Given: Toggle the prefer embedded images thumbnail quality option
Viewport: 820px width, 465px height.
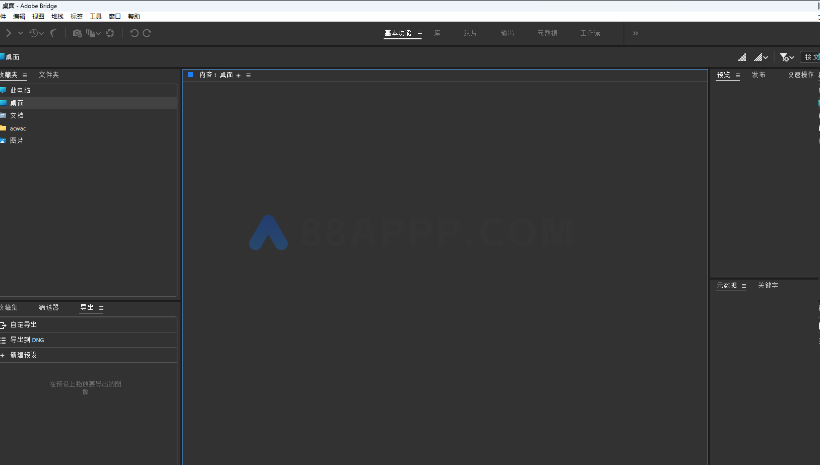Looking at the screenshot, I should [x=742, y=57].
